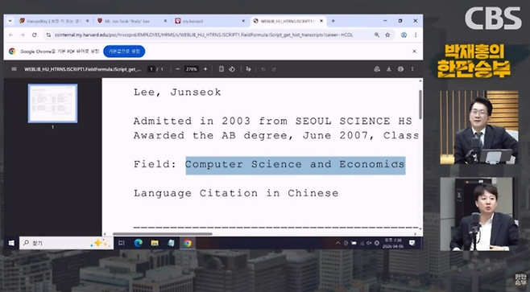Click the redo arrow in PDF toolbar
530x292 pixels.
point(274,69)
